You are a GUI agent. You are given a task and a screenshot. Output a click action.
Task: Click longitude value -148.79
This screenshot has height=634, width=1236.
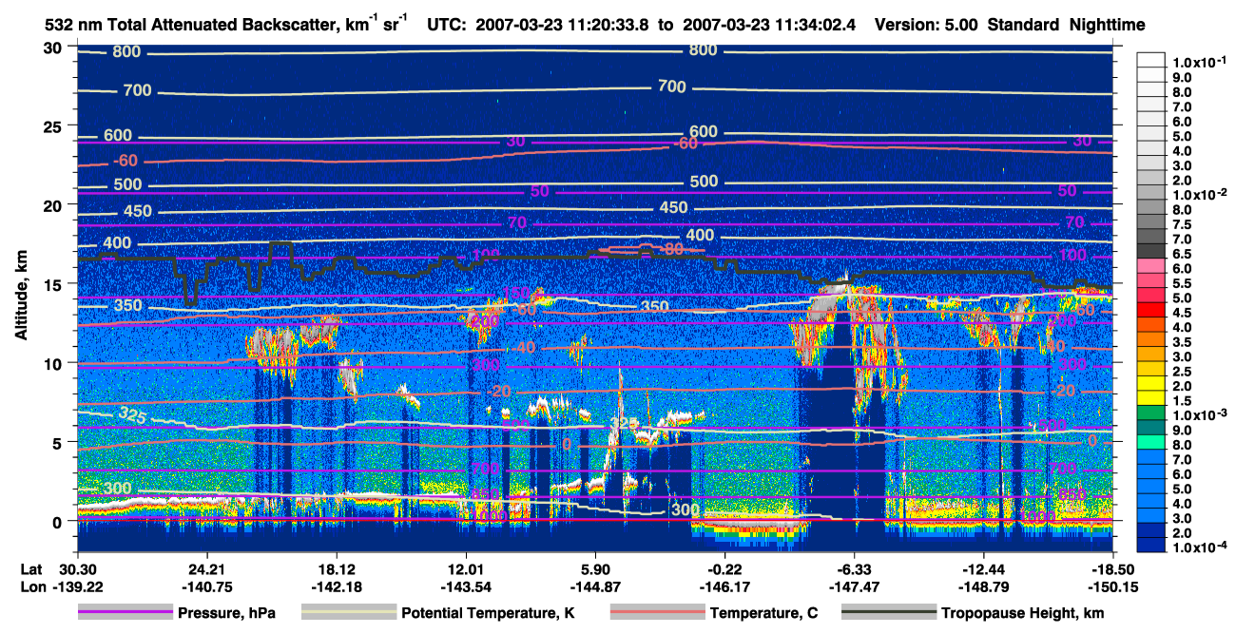tap(983, 587)
